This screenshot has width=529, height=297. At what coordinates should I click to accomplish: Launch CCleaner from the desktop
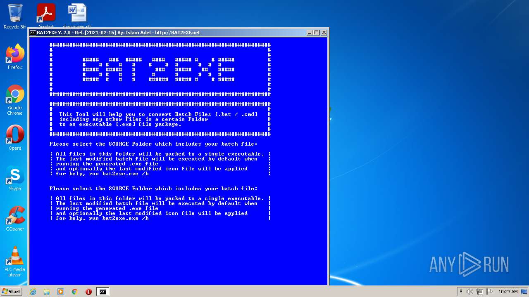click(15, 219)
